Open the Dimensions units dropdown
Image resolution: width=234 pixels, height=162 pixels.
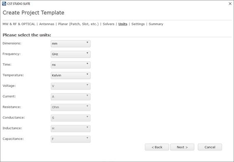point(71,44)
